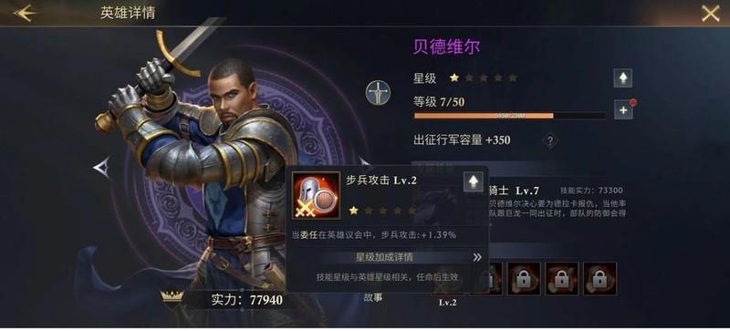Click the hero name 贝德维尔

click(446, 47)
